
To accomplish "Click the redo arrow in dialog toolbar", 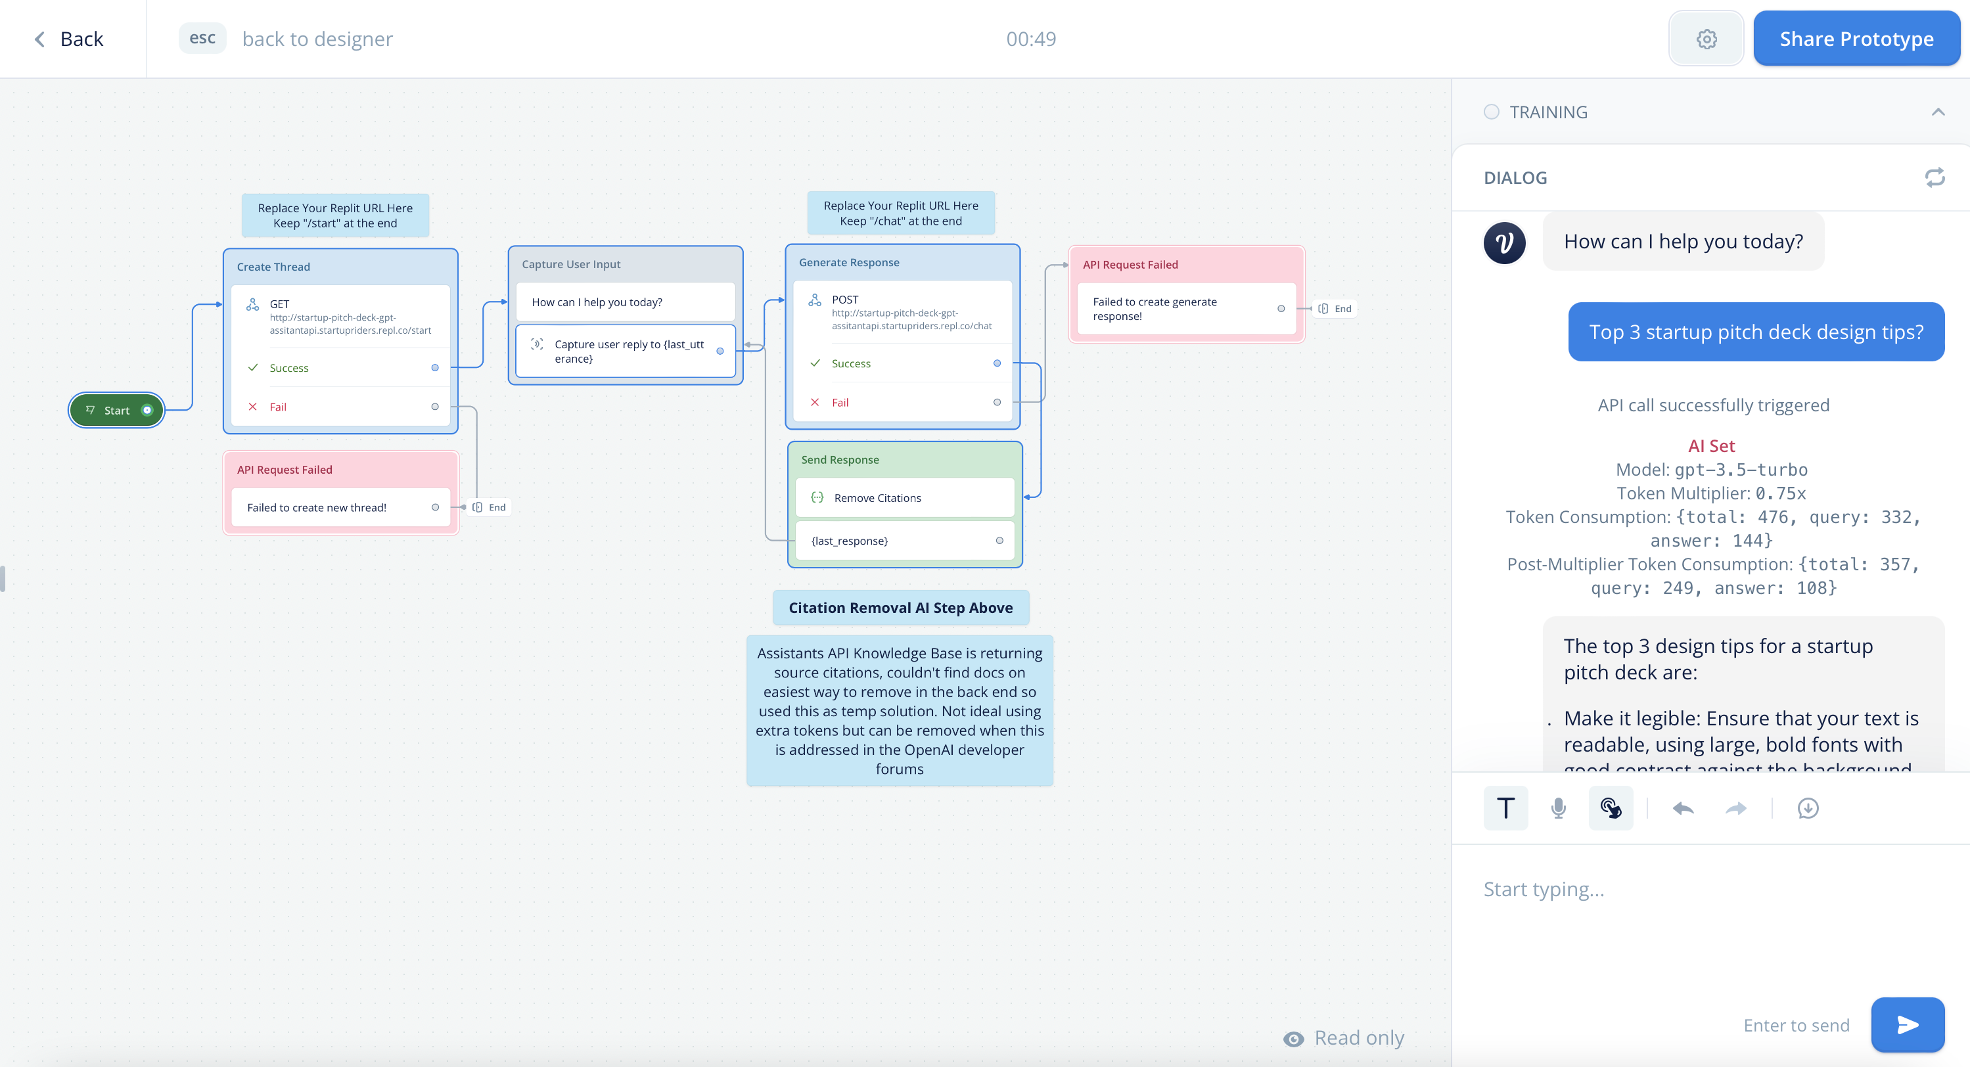I will click(1736, 807).
